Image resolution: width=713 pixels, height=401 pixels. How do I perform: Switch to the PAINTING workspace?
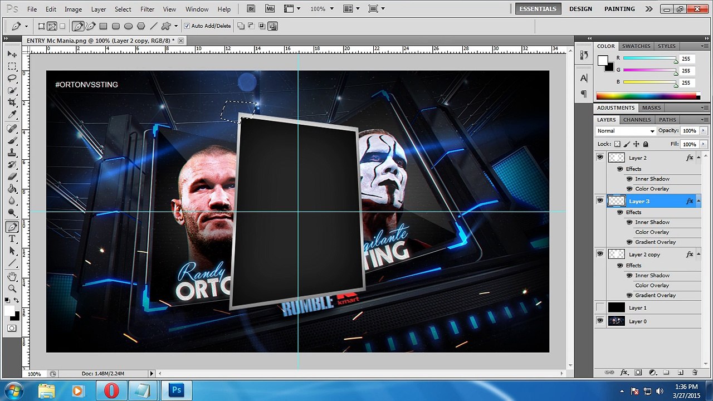coord(619,9)
